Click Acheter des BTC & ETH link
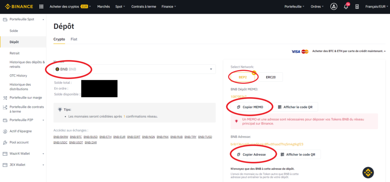390x182 pixels. [x=349, y=51]
